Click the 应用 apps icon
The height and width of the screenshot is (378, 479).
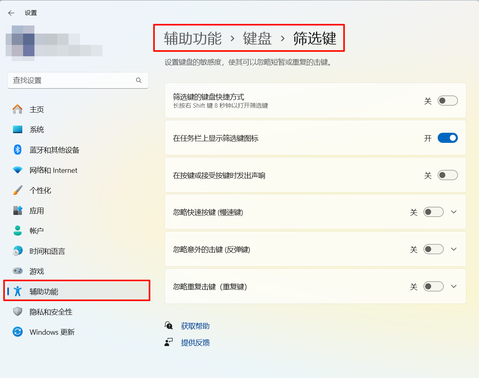click(x=17, y=210)
